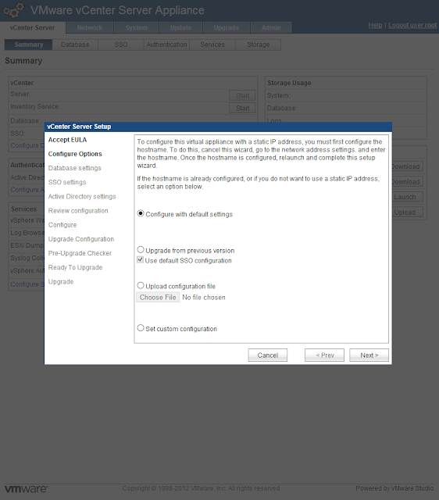439x500 pixels.
Task: Select SSO settings wizard step
Action: click(67, 182)
